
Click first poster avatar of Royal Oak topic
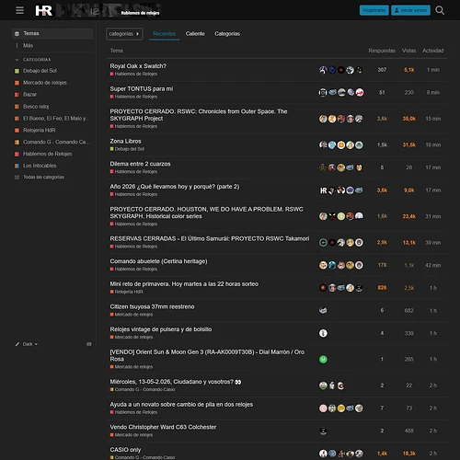point(323,70)
